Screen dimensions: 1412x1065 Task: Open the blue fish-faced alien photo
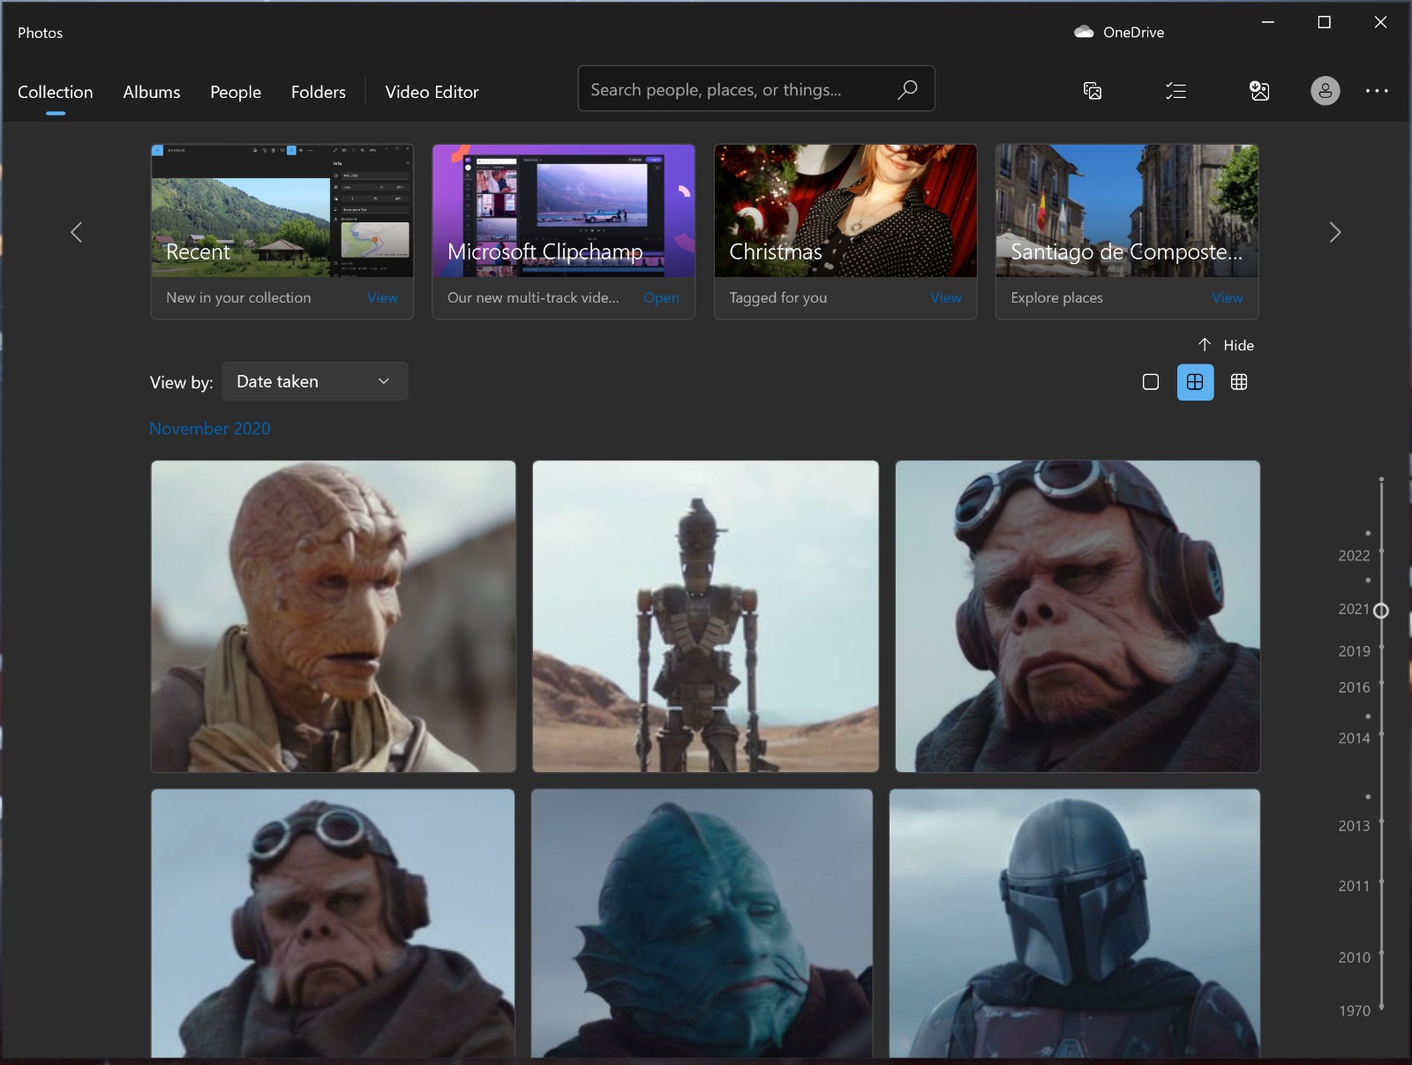click(x=702, y=923)
